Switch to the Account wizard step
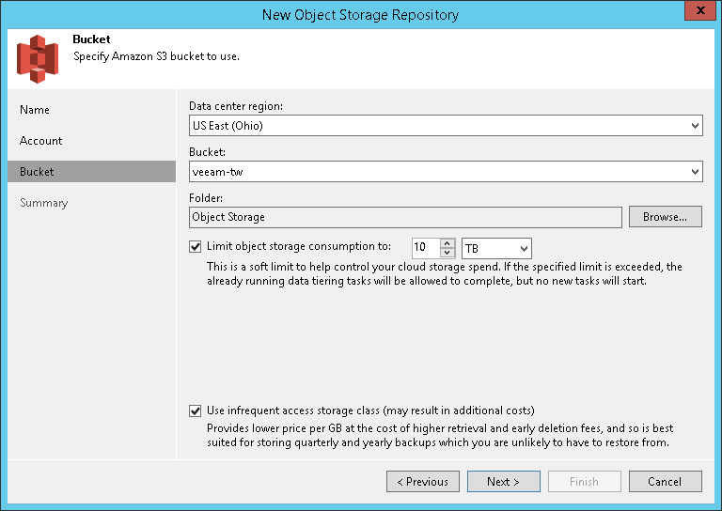This screenshot has height=511, width=722. 41,141
